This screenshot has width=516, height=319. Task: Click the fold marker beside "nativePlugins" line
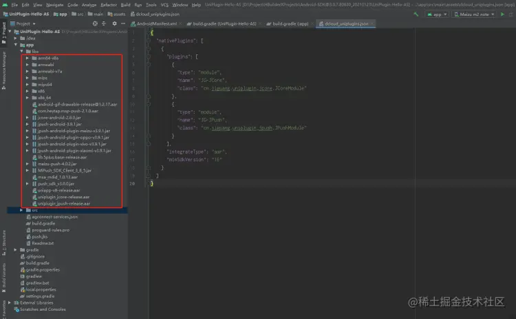(149, 41)
